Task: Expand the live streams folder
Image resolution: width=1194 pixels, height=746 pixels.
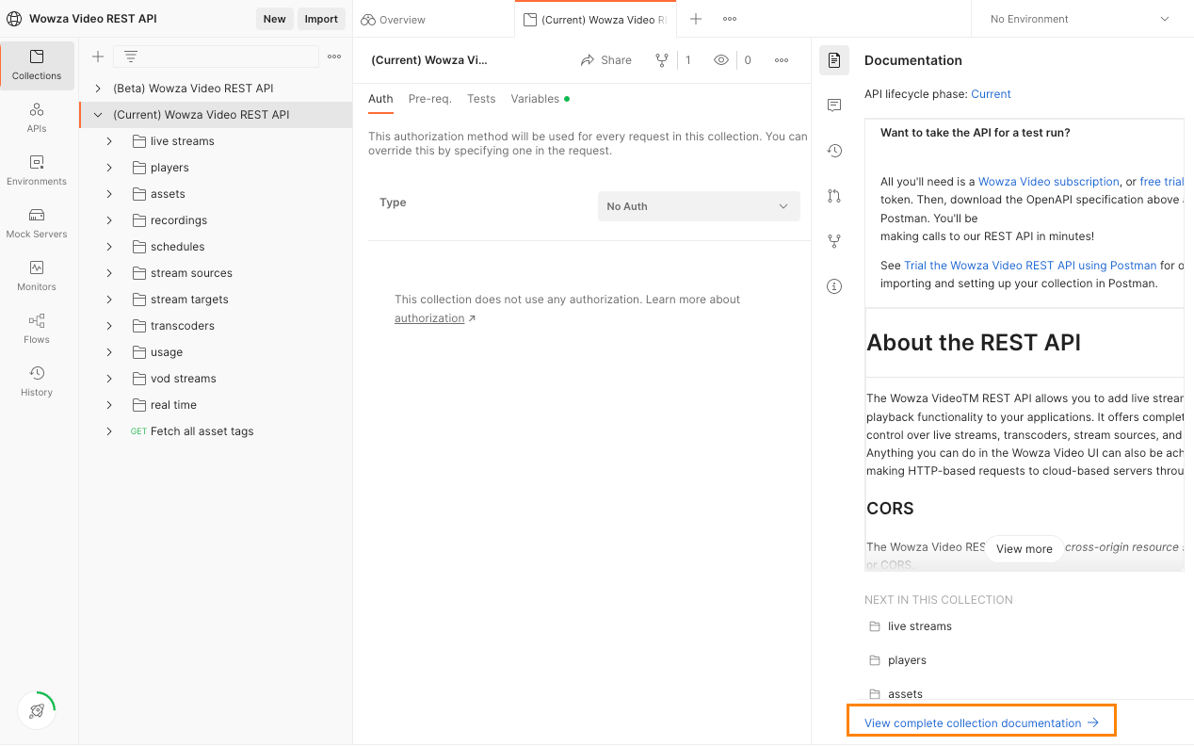Action: click(x=109, y=141)
